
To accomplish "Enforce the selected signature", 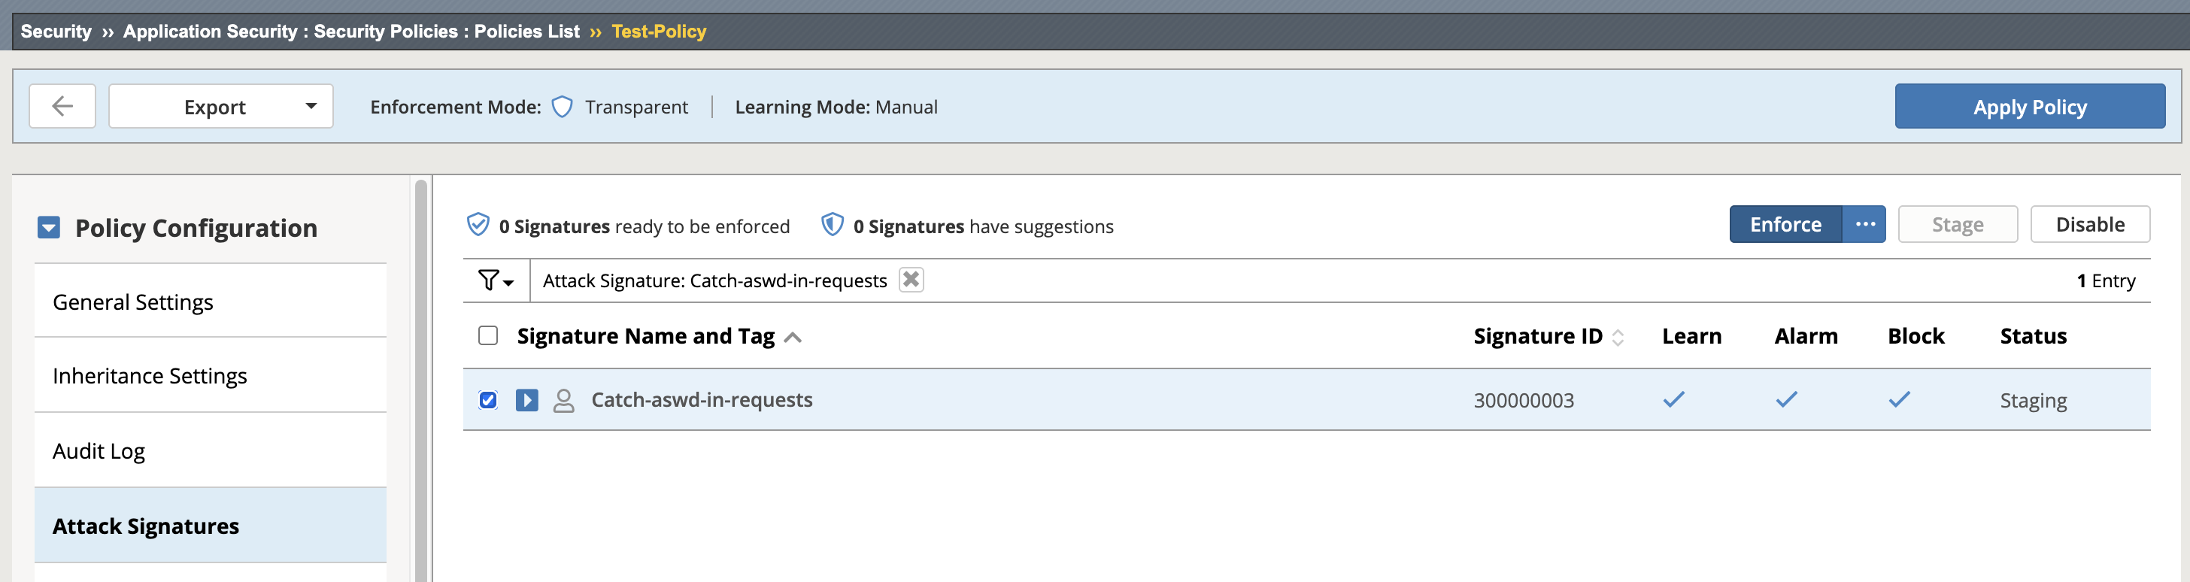I will coord(1785,224).
